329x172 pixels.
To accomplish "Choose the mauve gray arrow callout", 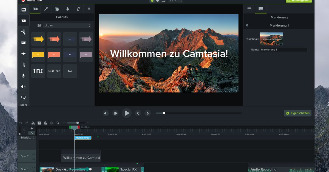I will tap(86, 39).
